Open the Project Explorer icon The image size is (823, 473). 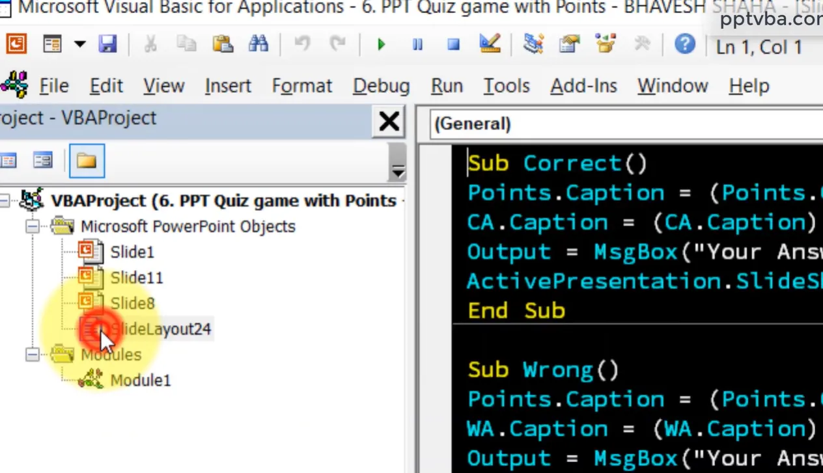pyautogui.click(x=533, y=44)
